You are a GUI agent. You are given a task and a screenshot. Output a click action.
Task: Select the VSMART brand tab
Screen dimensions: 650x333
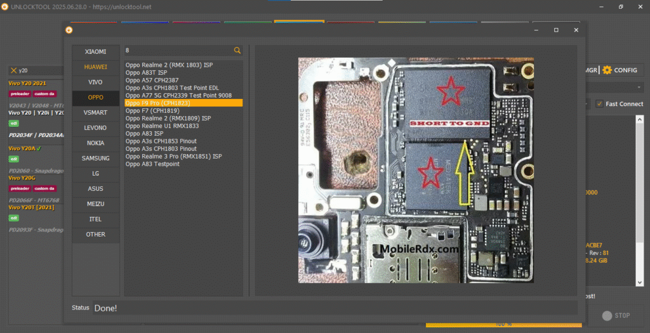point(96,113)
